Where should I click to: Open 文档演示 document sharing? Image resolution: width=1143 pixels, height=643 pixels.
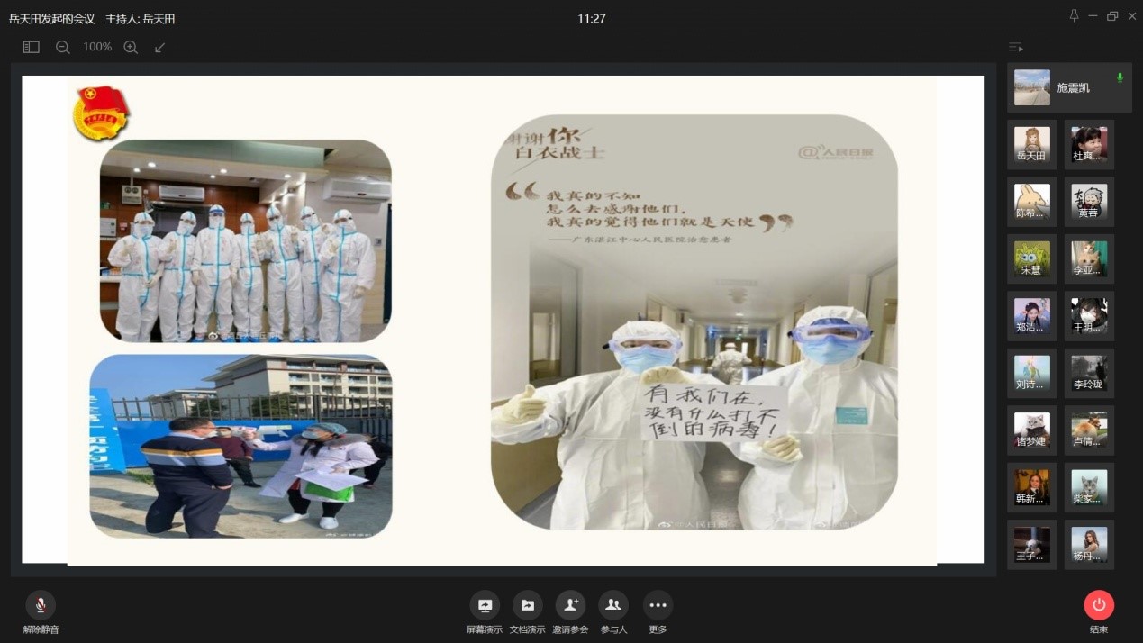527,606
